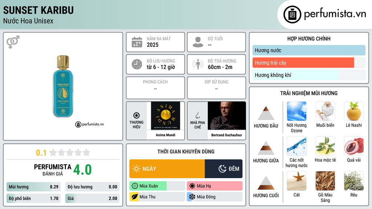Click the Hương đầu pyramid icon
The image size is (372, 209).
tap(266, 113)
